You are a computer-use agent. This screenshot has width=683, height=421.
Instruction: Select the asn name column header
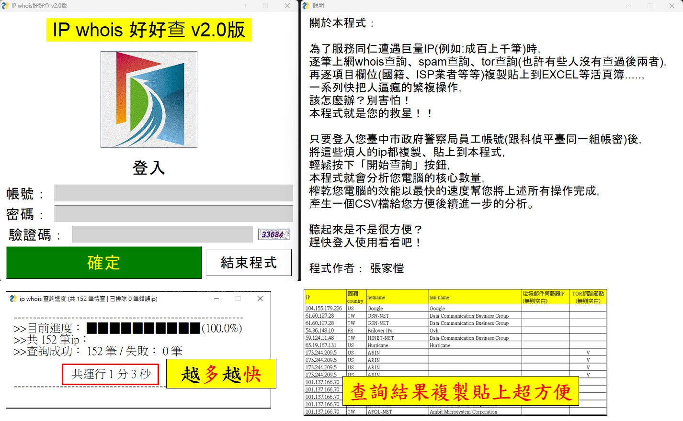(475, 297)
